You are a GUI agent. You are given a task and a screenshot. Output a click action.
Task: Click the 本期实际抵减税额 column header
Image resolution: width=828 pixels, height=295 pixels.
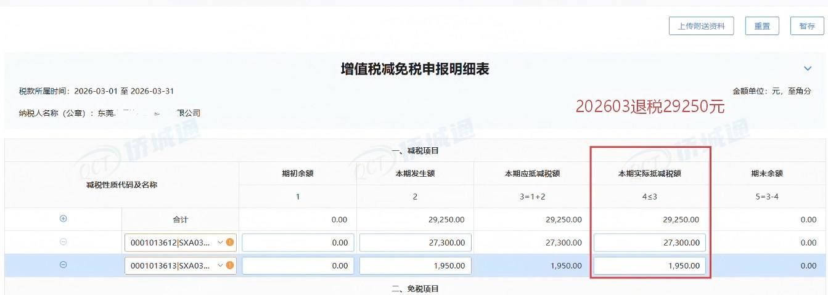(x=650, y=174)
